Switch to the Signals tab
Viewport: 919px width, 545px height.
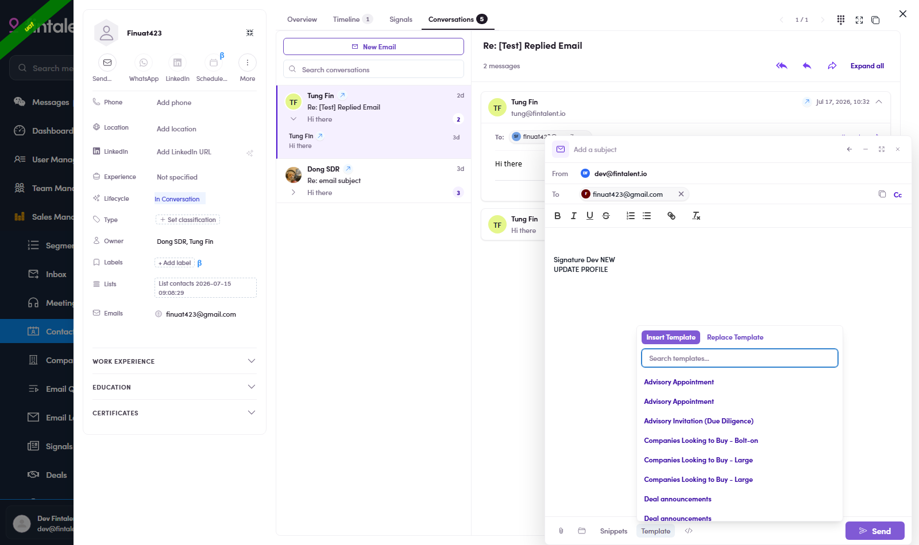click(401, 20)
